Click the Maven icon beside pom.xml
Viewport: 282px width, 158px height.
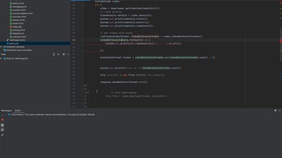[7, 43]
